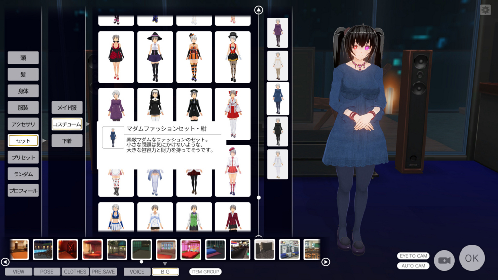Select the 下着 subcategory
Image resolution: width=498 pixels, height=280 pixels.
(x=67, y=140)
